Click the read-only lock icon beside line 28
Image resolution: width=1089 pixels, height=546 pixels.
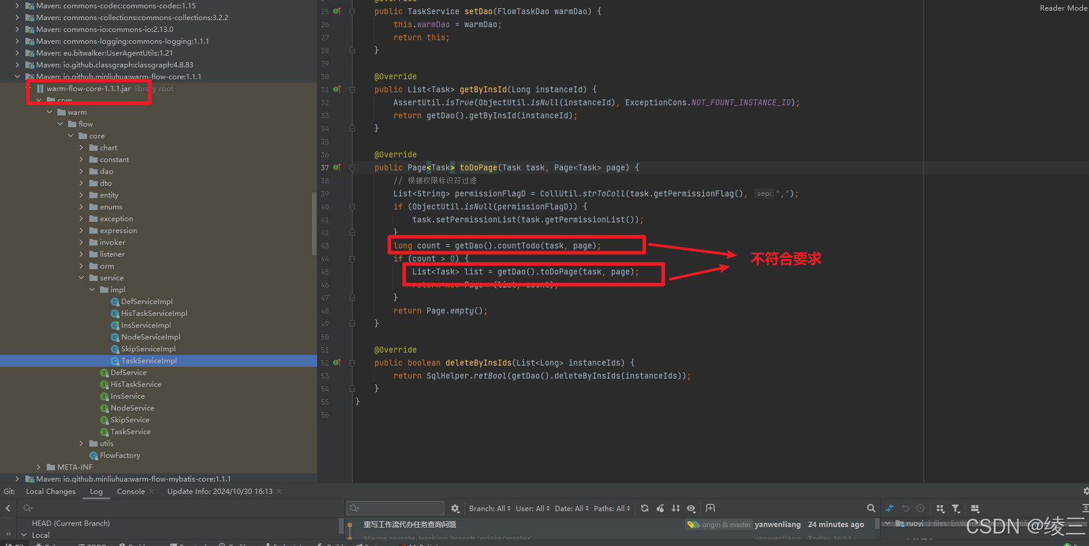(352, 50)
